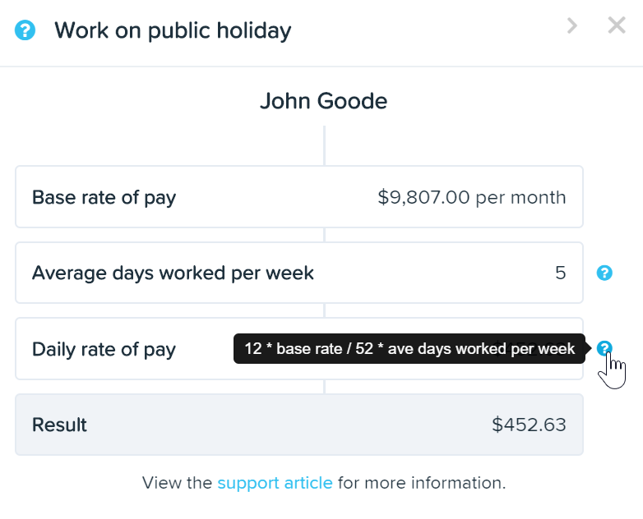The image size is (643, 519).
Task: Select the Base rate of pay label
Action: [x=104, y=197]
